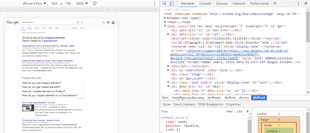
Task: Select html in the breadcrumb bar
Action: 165,98
